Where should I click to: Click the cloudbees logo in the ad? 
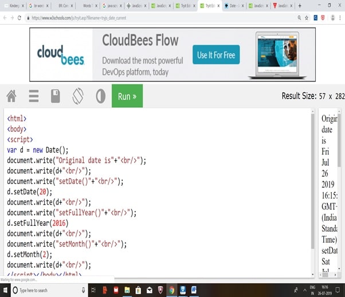(x=61, y=55)
